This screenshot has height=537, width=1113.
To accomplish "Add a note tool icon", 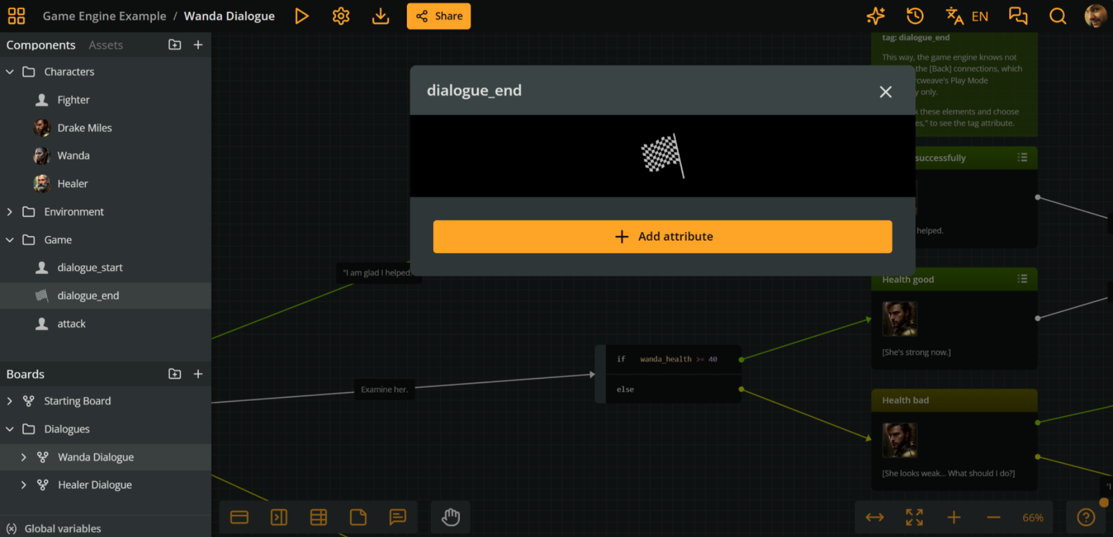I will 358,517.
